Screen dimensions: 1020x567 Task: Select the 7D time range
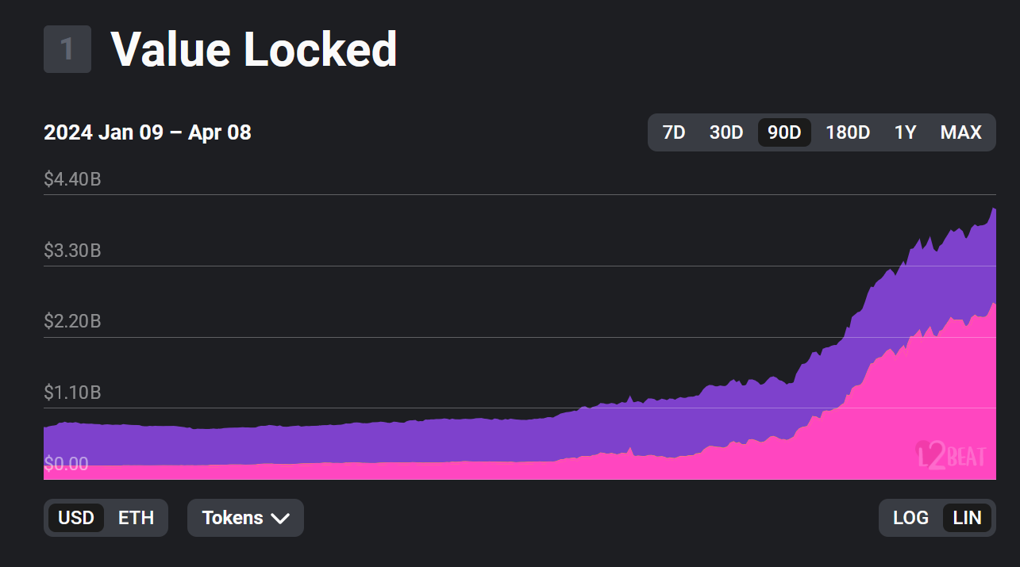pyautogui.click(x=674, y=132)
